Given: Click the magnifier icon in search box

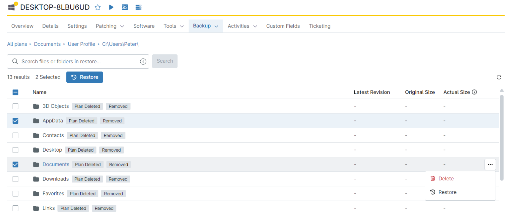Looking at the screenshot, I should 15,61.
